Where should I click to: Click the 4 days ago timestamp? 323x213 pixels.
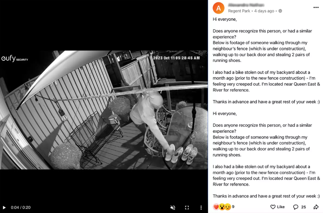[264, 11]
